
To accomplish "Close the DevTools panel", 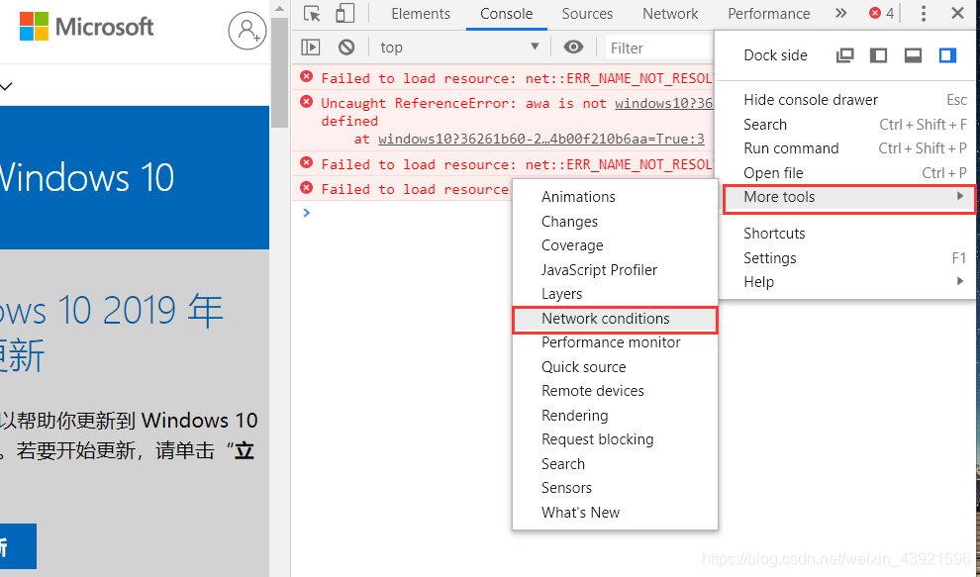I will pos(957,13).
